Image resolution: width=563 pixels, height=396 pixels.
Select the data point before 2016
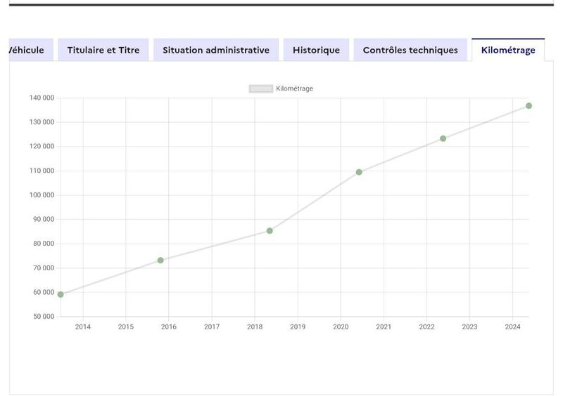point(160,260)
